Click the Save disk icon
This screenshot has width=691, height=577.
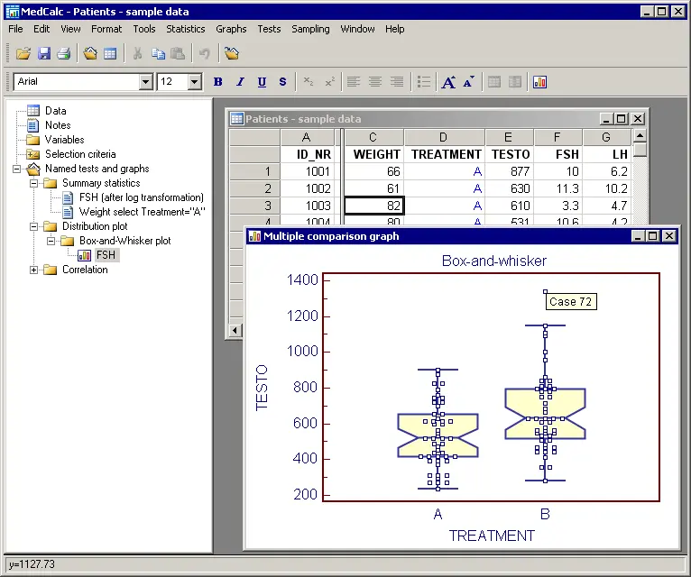(44, 54)
